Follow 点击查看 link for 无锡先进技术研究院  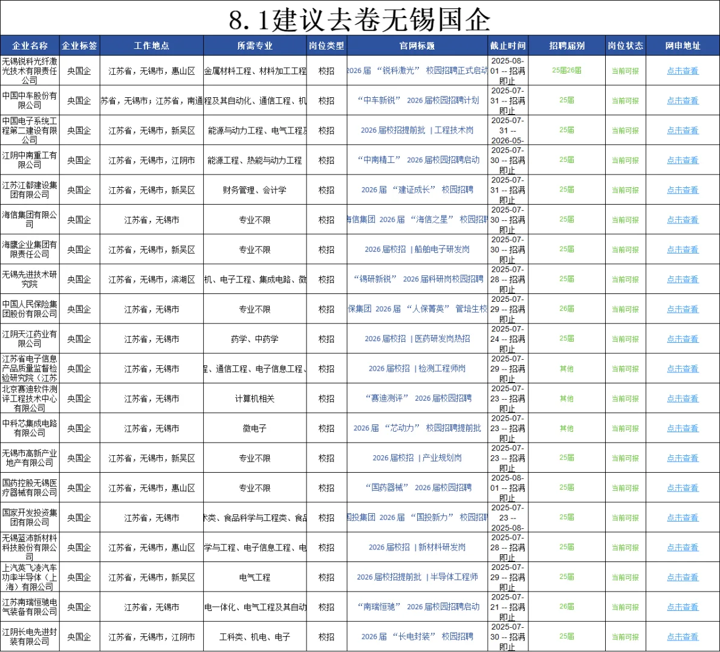click(x=683, y=280)
